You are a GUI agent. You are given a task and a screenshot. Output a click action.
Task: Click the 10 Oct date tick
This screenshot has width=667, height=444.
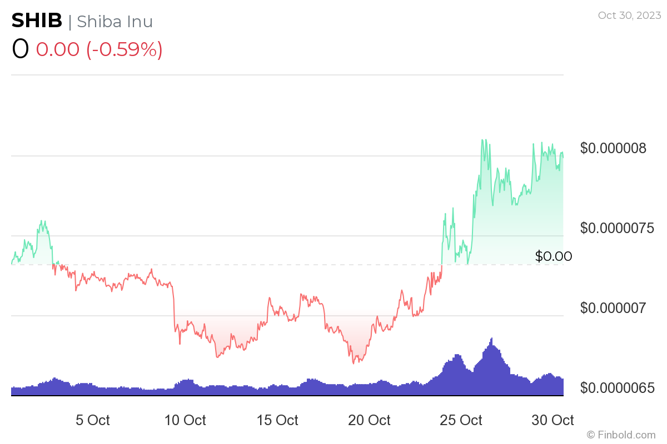click(x=185, y=420)
